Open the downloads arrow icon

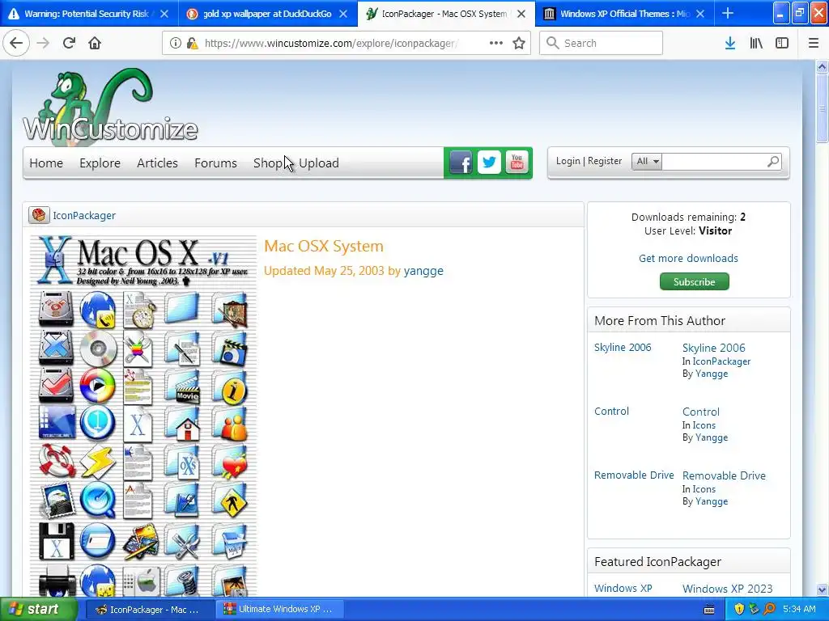click(730, 43)
